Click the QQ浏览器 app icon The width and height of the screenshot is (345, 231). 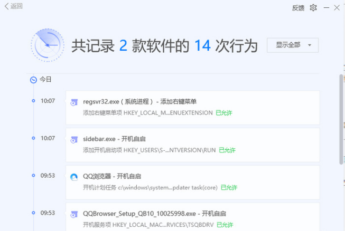74,177
